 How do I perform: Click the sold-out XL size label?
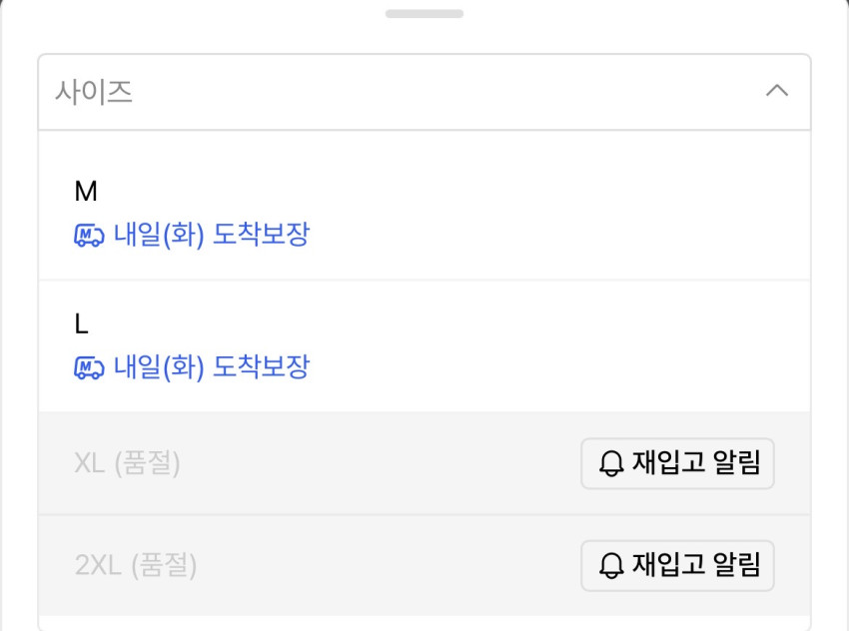pos(90,463)
